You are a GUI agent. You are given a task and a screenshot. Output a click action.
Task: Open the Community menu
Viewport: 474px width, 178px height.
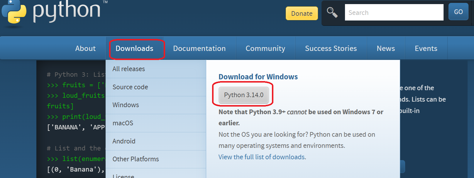265,48
